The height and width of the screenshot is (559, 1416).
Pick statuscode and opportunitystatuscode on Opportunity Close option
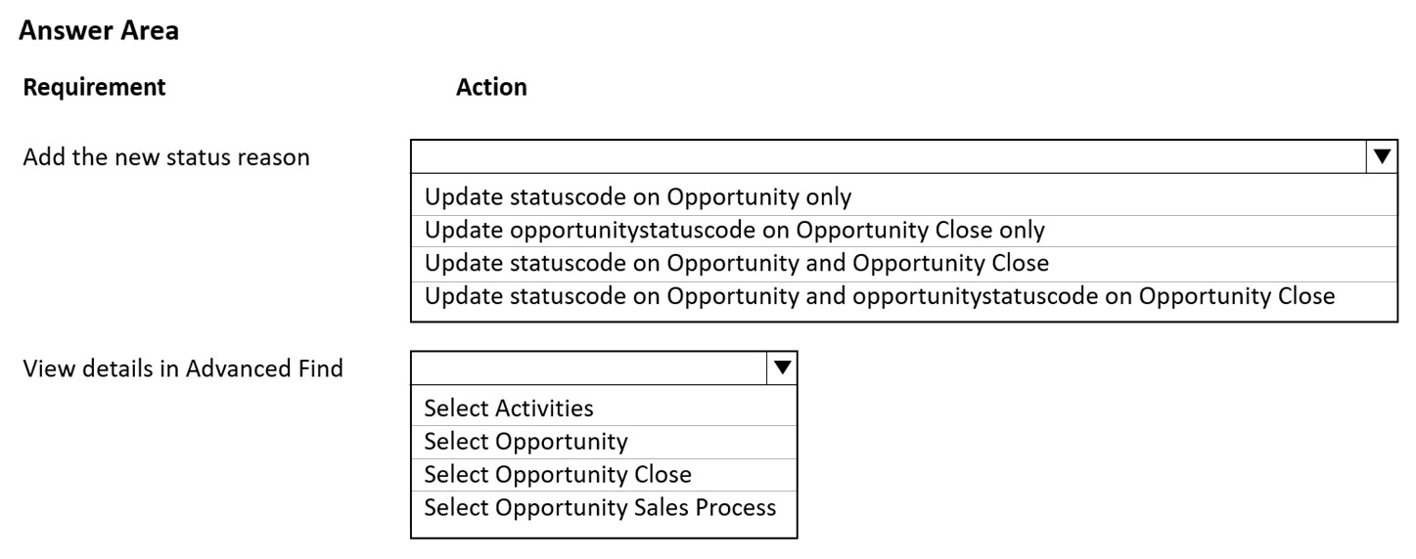[x=903, y=296]
